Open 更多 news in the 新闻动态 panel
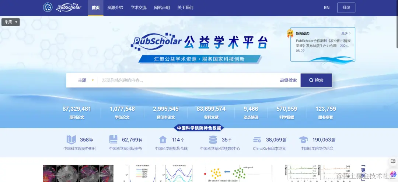 (346, 33)
